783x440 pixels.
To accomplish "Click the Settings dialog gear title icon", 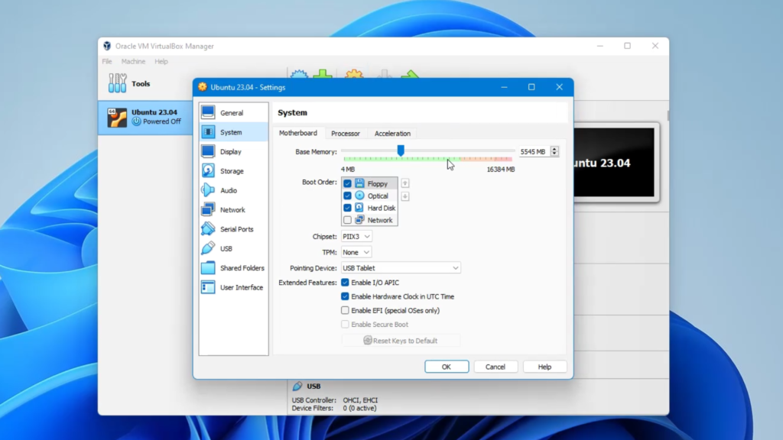I will 202,87.
